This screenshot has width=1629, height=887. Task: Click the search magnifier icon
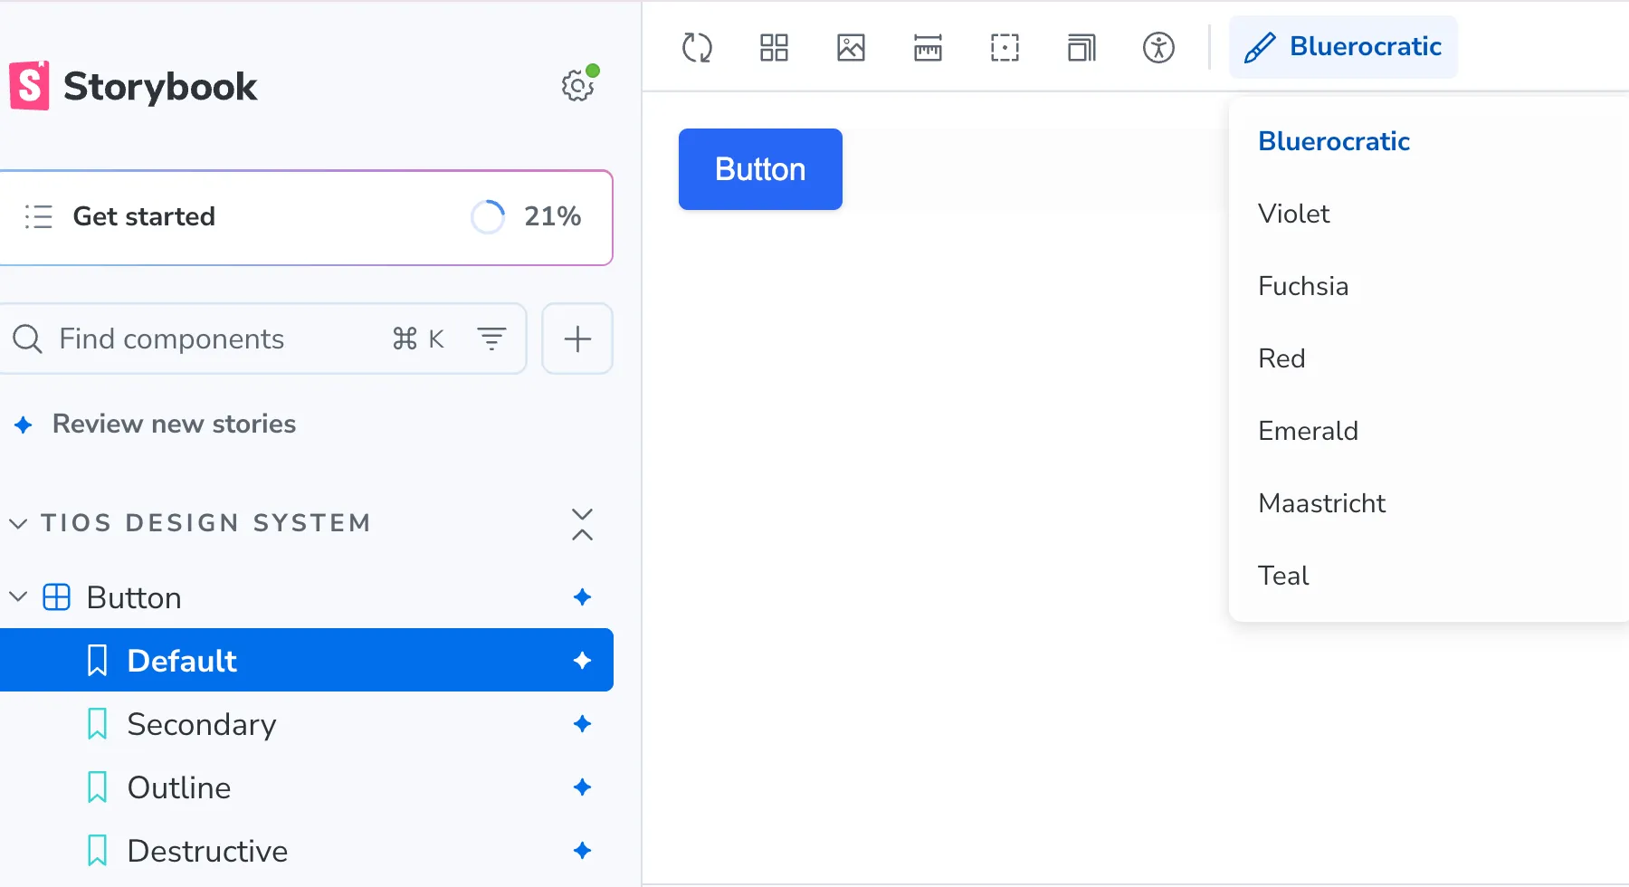[27, 339]
